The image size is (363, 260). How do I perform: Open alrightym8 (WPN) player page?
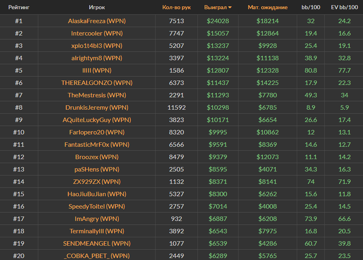97,58
